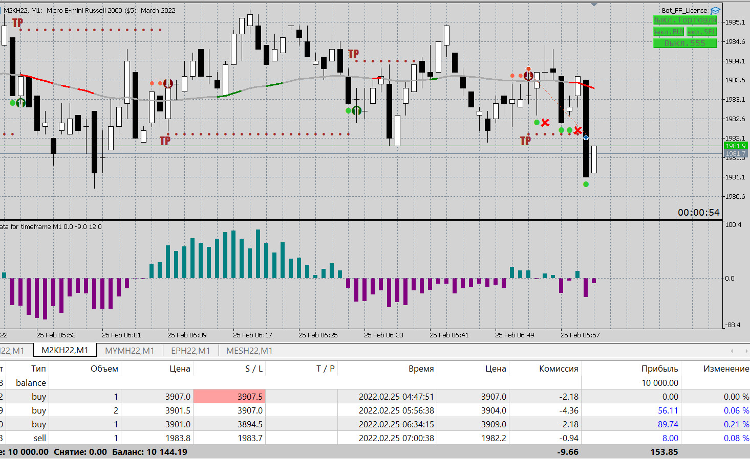750x459 pixels.
Task: Click the gray 1981.7 price label
Action: click(736, 153)
